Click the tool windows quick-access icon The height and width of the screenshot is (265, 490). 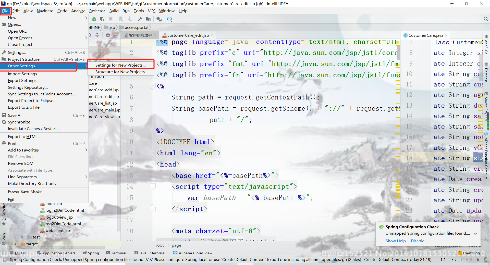pos(5,260)
